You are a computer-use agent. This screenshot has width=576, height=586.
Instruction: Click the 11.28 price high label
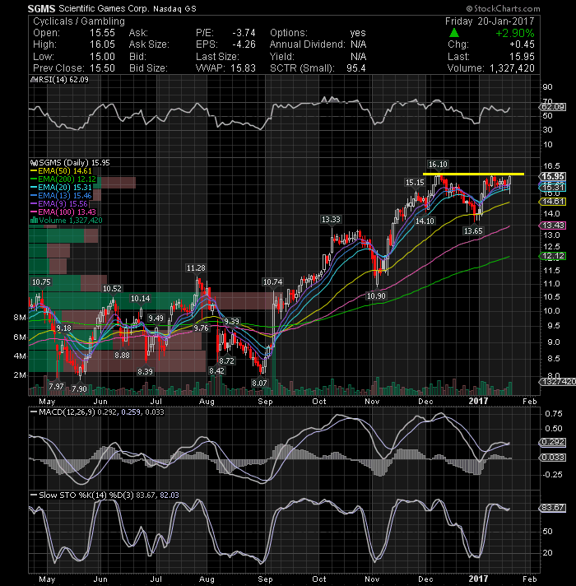196,268
